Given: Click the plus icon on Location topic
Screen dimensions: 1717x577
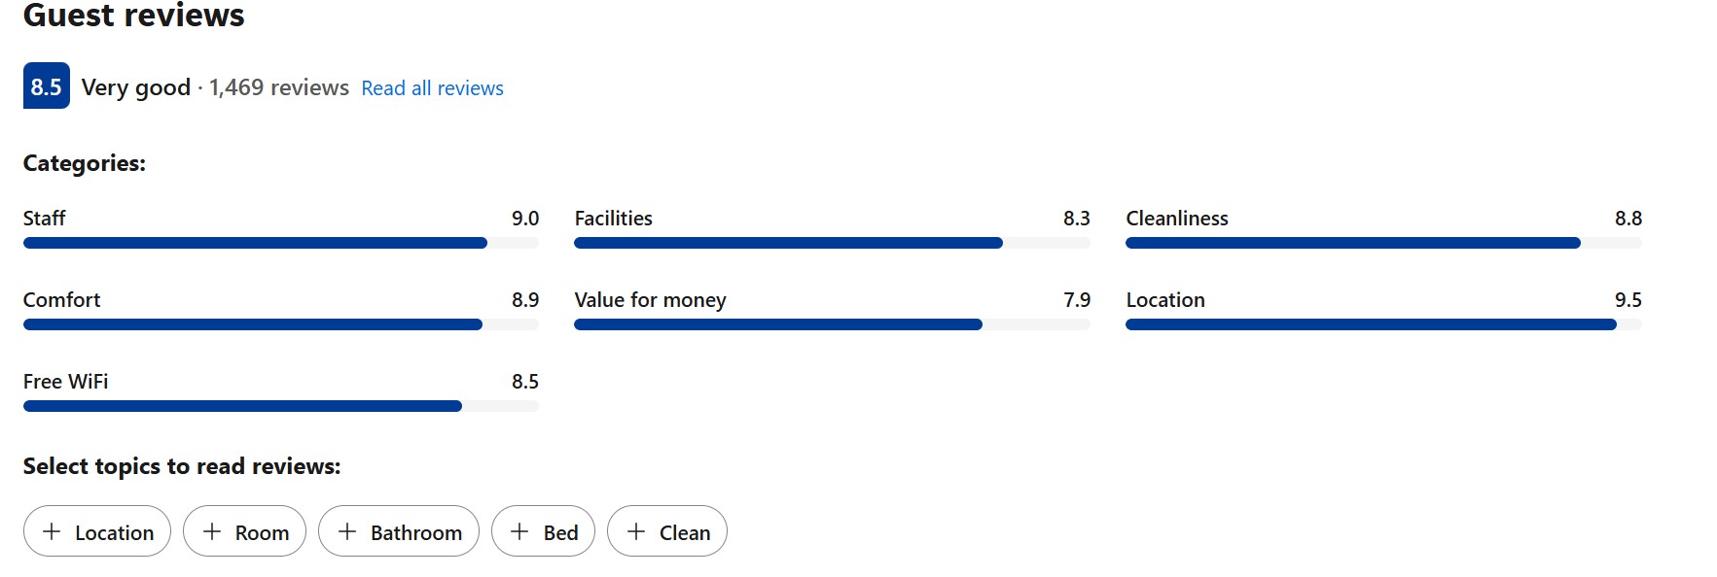Looking at the screenshot, I should (52, 531).
